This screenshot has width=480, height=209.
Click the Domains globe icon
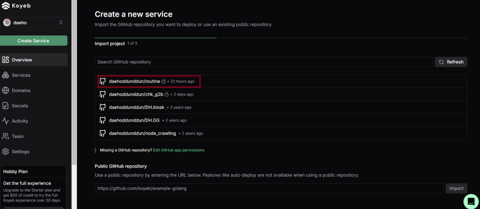click(x=5, y=90)
